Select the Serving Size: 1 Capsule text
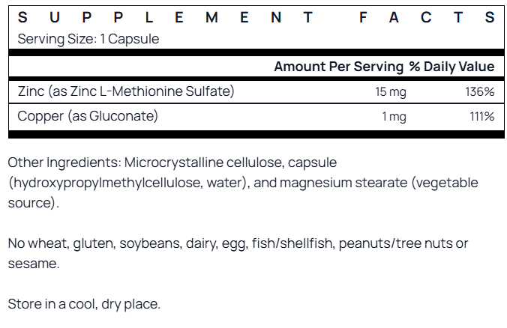 (x=88, y=39)
